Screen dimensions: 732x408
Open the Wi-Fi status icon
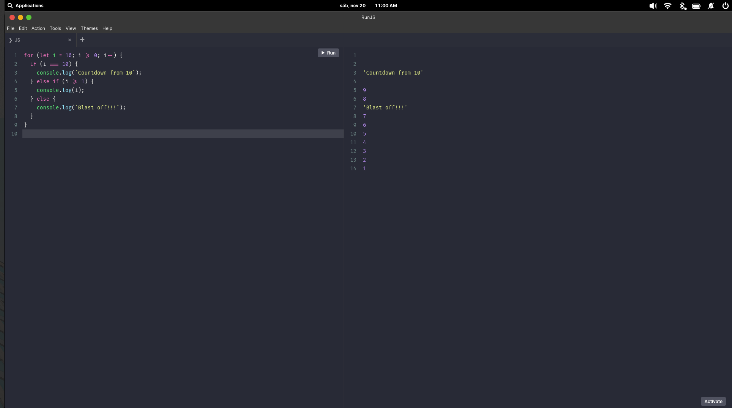(668, 6)
